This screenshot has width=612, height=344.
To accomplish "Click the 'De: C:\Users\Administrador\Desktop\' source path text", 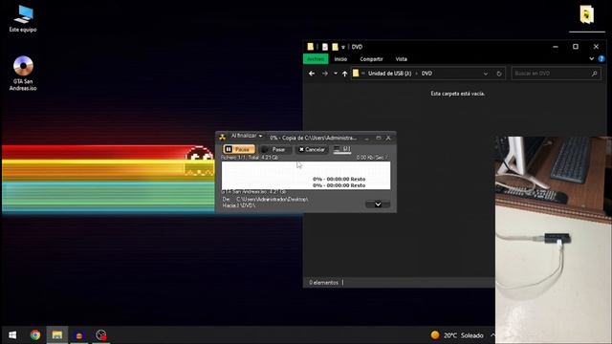I will click(x=266, y=200).
